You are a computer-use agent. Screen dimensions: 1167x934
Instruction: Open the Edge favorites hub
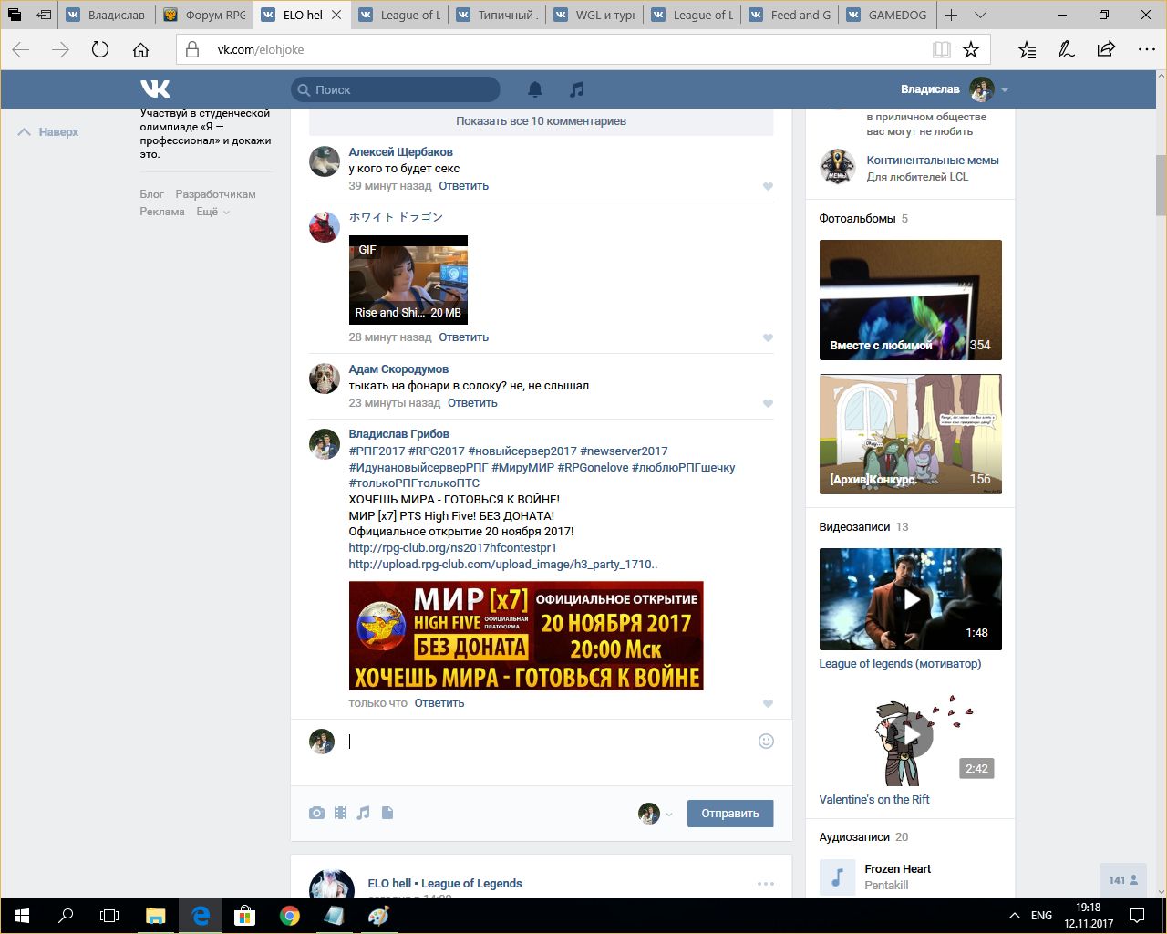(x=1028, y=50)
